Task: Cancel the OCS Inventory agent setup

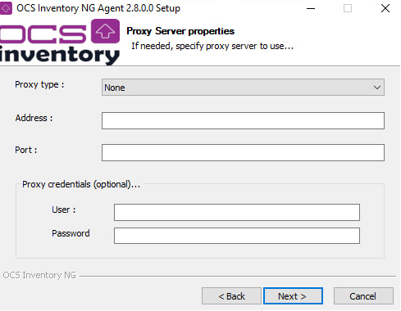Action: pyautogui.click(x=363, y=296)
